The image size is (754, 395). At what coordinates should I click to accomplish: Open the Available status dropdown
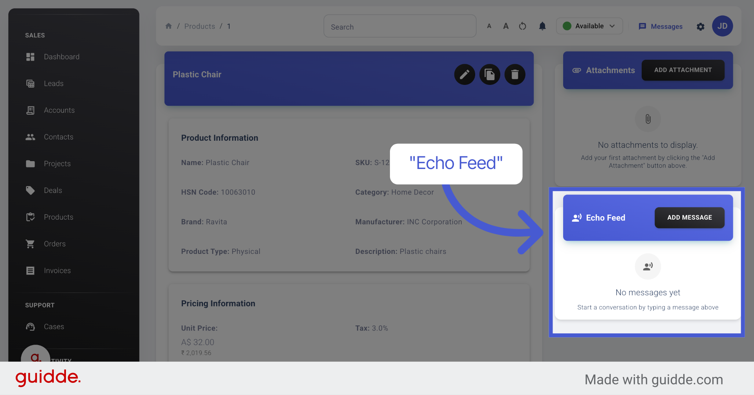[589, 26]
